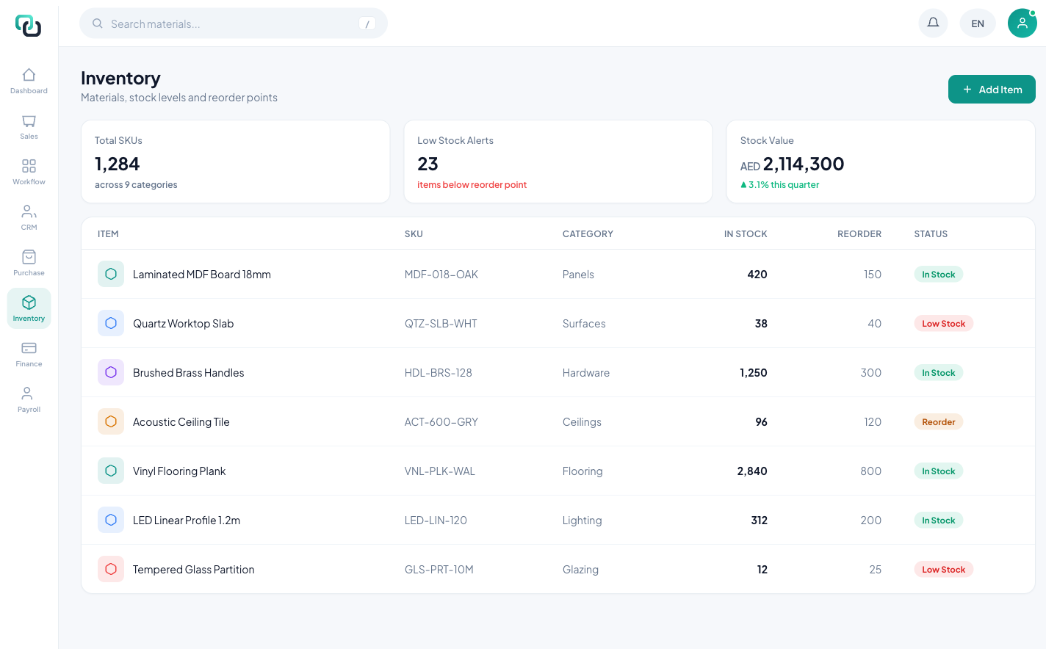Open the Low Stock Alerts card
Image resolution: width=1046 pixels, height=649 pixels.
coord(558,162)
